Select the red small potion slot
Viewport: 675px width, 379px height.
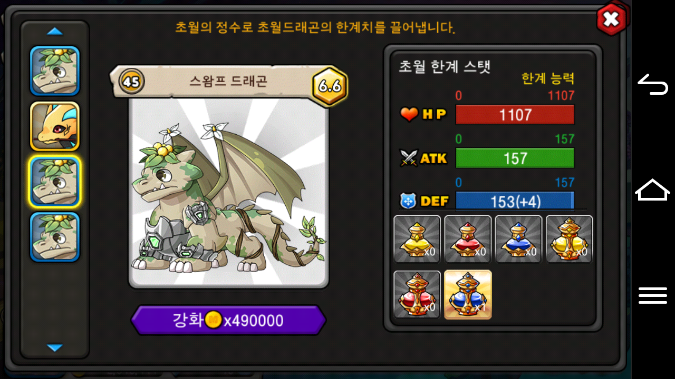[468, 239]
